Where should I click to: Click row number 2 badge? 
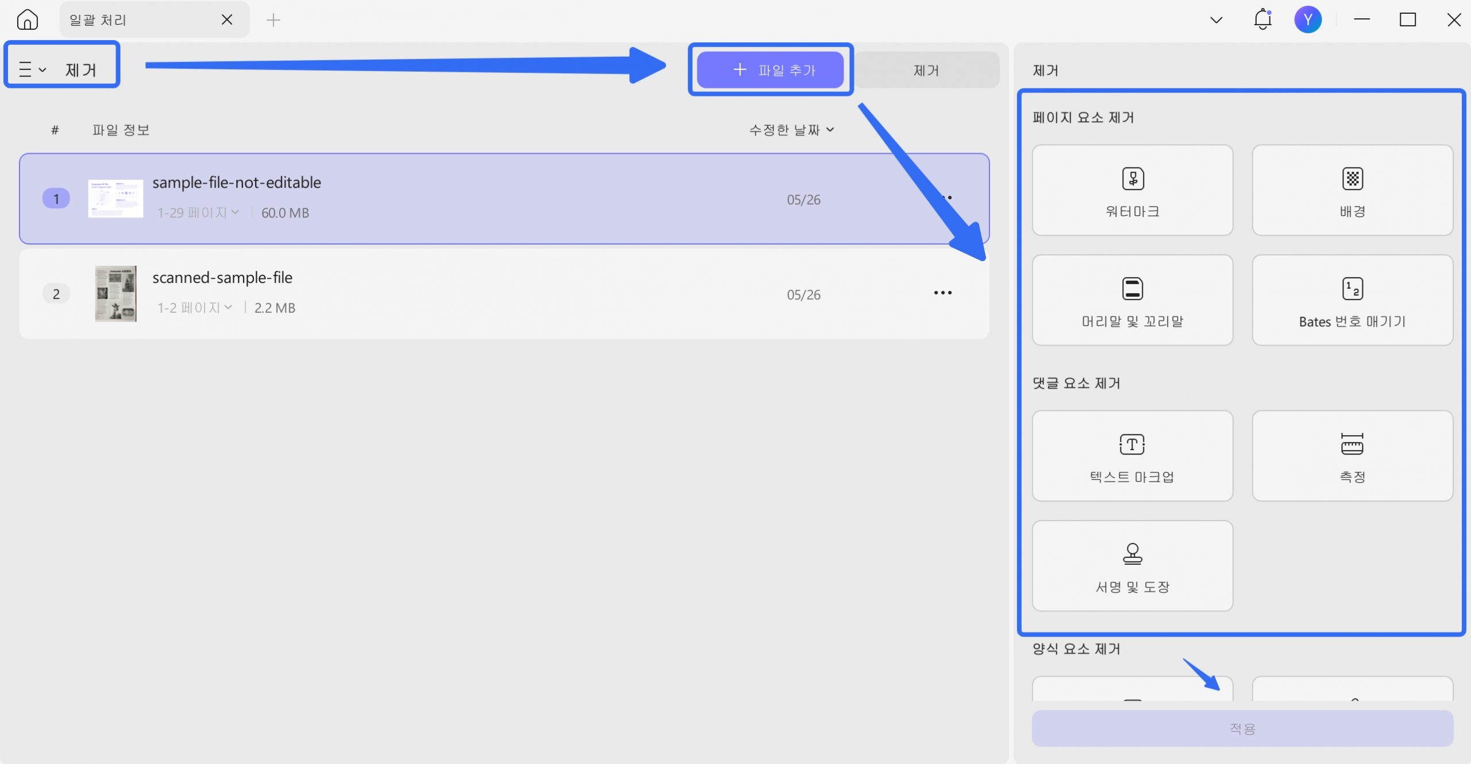[56, 294]
